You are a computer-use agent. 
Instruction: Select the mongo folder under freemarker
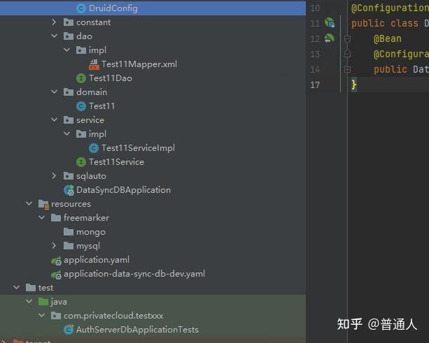pyautogui.click(x=91, y=232)
